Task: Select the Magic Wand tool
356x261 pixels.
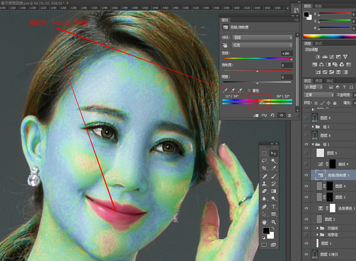Action: pos(273,161)
